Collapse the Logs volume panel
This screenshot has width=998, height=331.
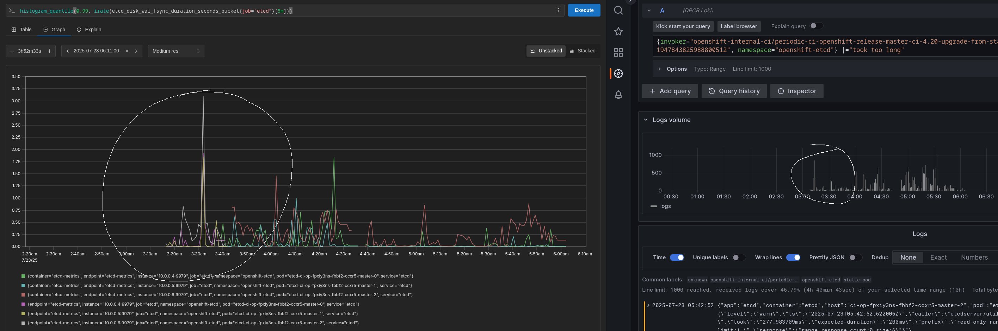click(x=646, y=120)
